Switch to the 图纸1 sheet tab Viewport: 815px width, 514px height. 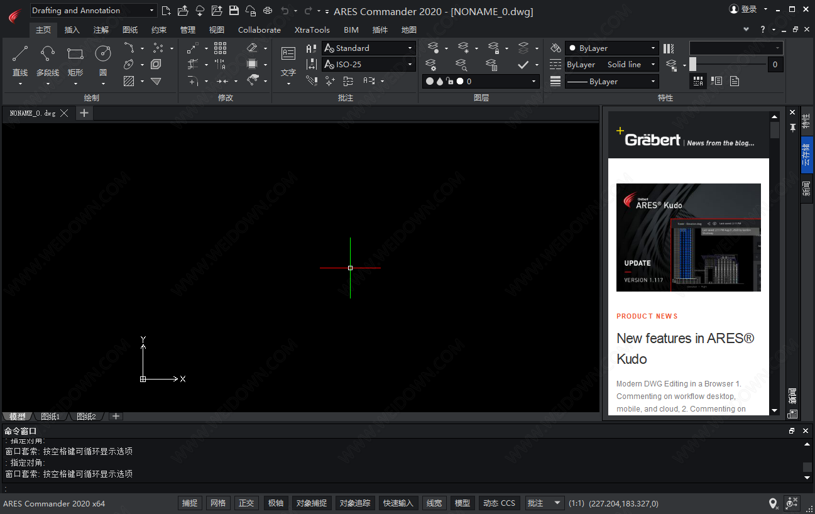50,417
